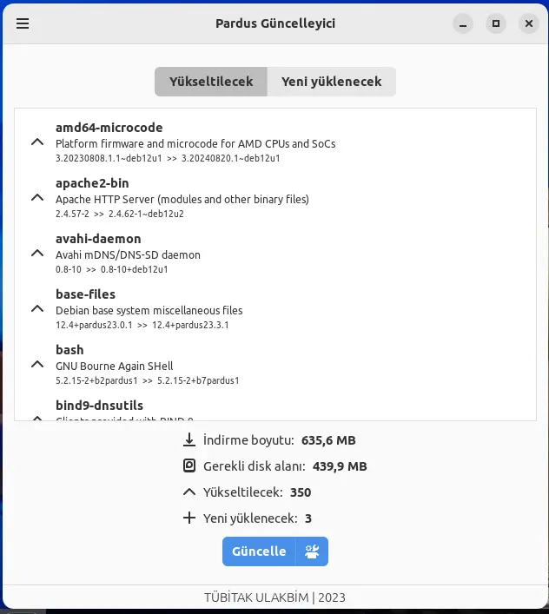
Task: Click version line '5.2.15-2+b2pardus1 >> 5.2.15-2+b7pardus1'
Action: [x=147, y=381]
